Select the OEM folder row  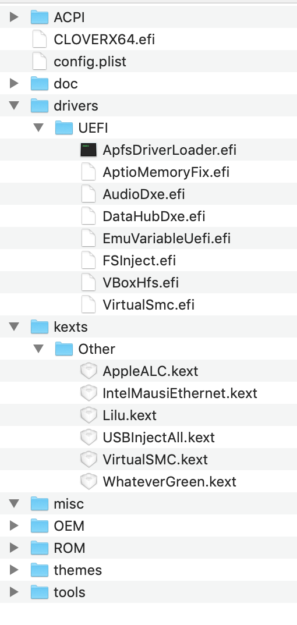148,525
